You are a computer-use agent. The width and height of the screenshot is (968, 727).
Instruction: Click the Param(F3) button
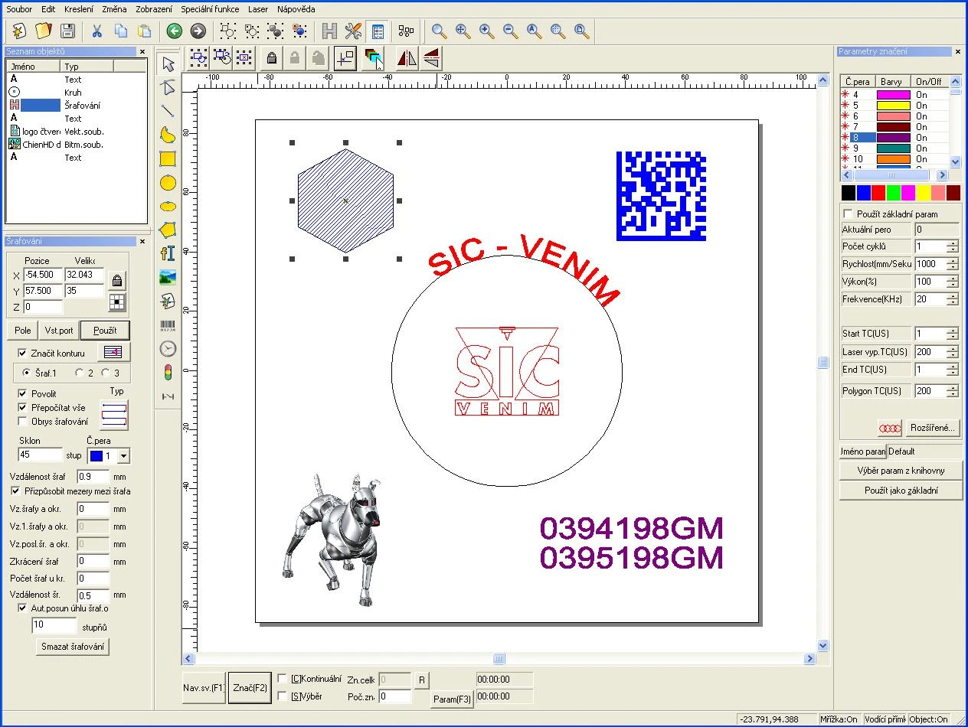[453, 699]
